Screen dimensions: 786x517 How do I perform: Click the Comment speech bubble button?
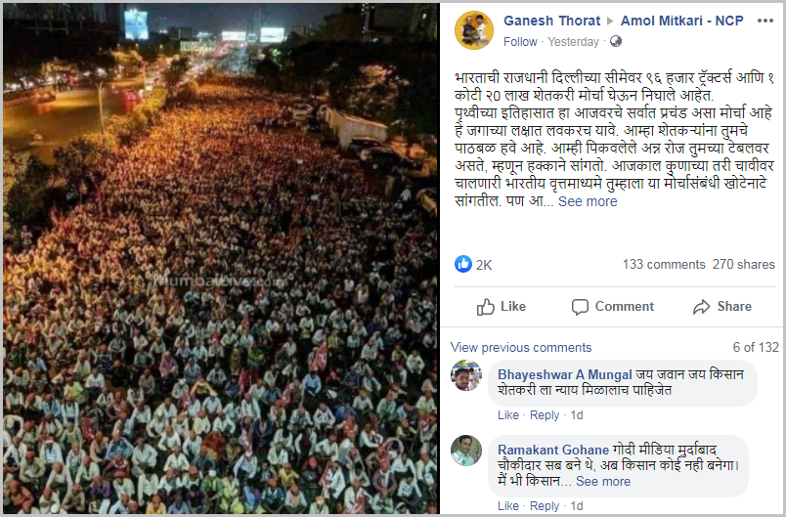click(x=613, y=307)
